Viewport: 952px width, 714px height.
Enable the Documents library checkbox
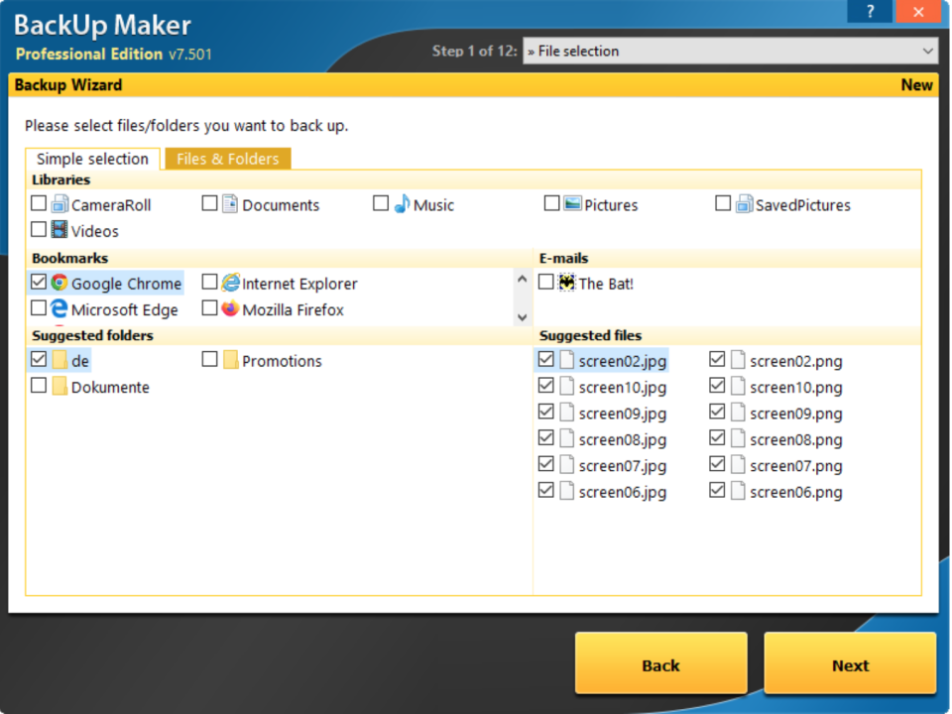point(208,204)
